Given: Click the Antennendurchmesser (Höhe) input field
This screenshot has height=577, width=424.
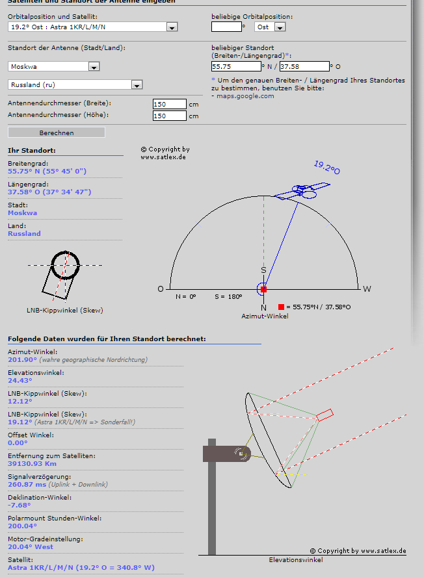Looking at the screenshot, I should 170,116.
